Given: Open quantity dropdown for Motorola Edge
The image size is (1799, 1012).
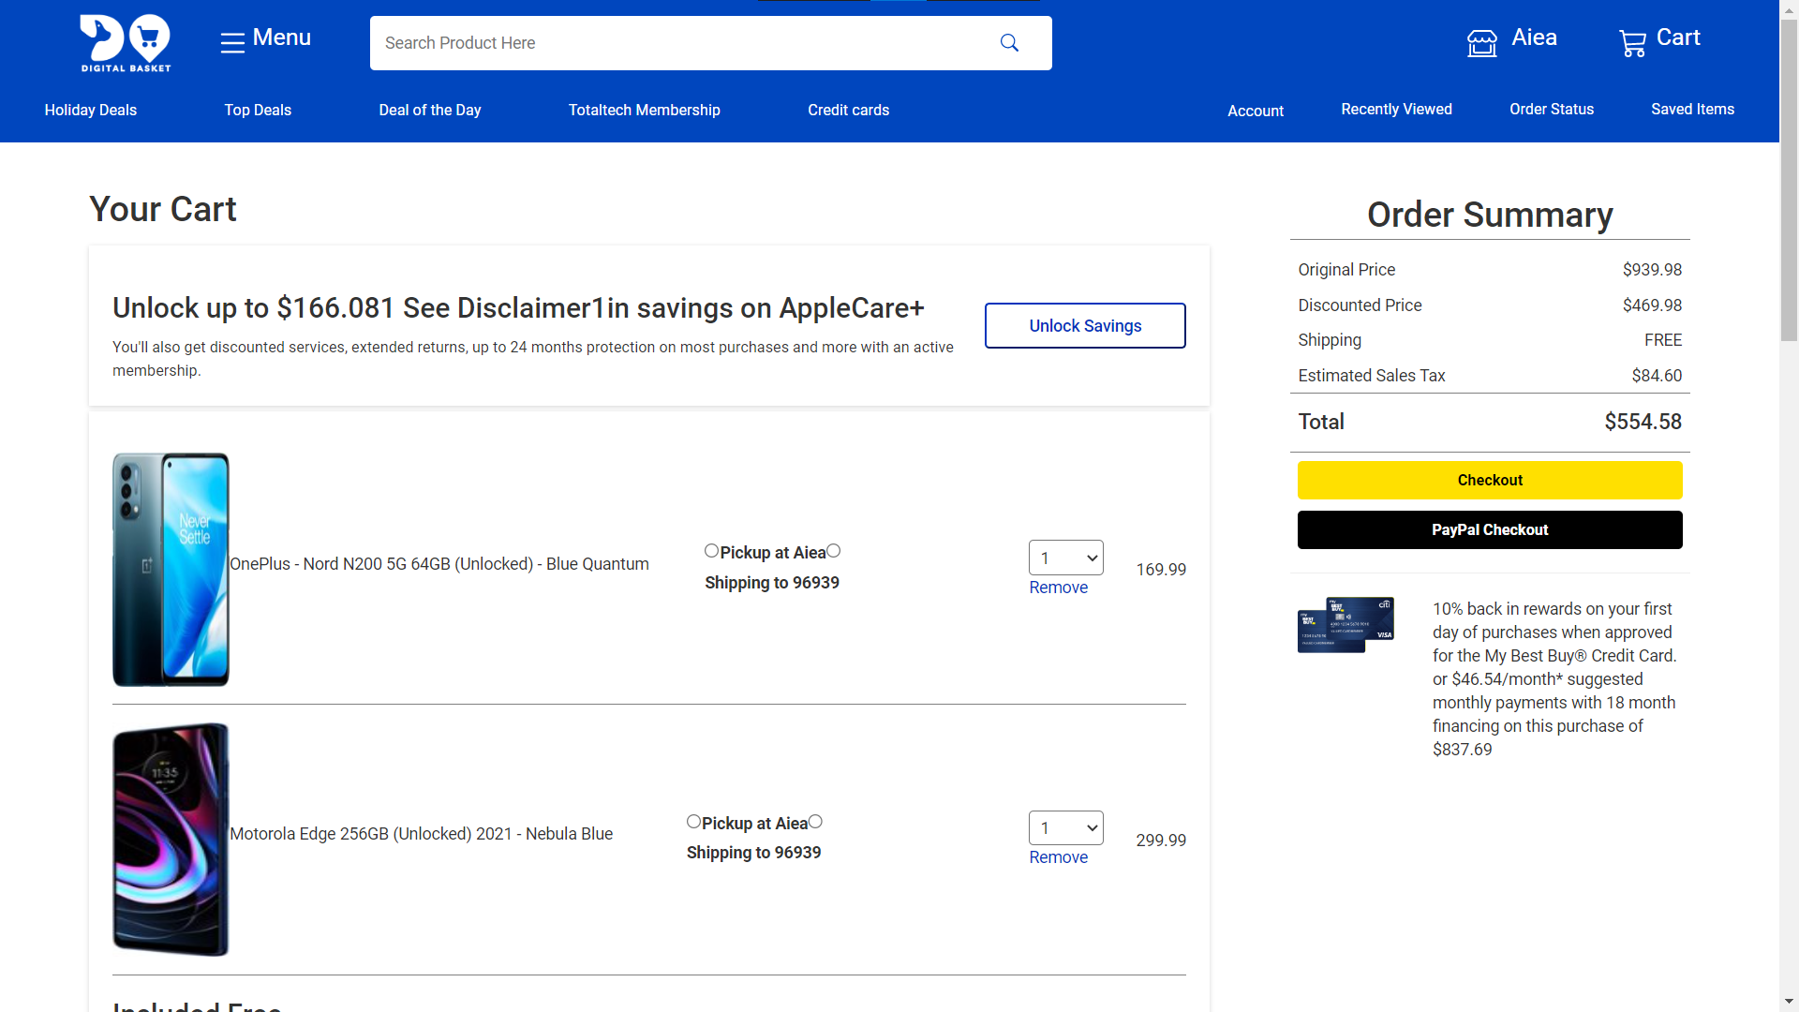Looking at the screenshot, I should pos(1066,828).
